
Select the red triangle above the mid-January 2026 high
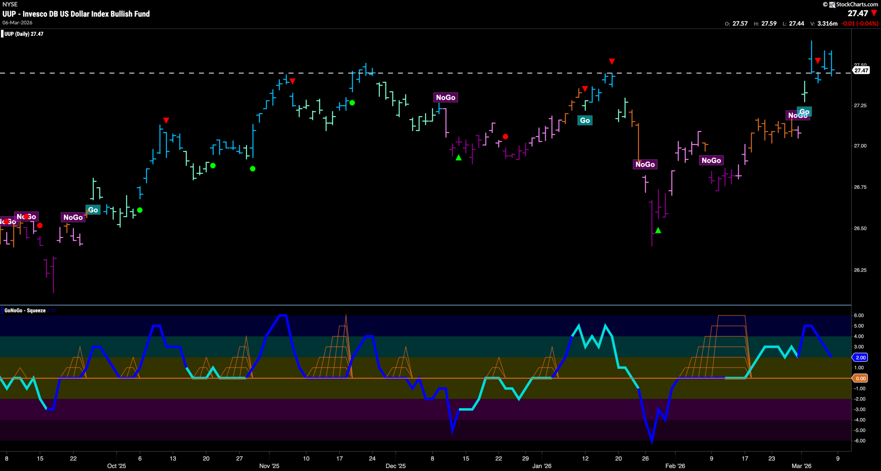(x=612, y=62)
